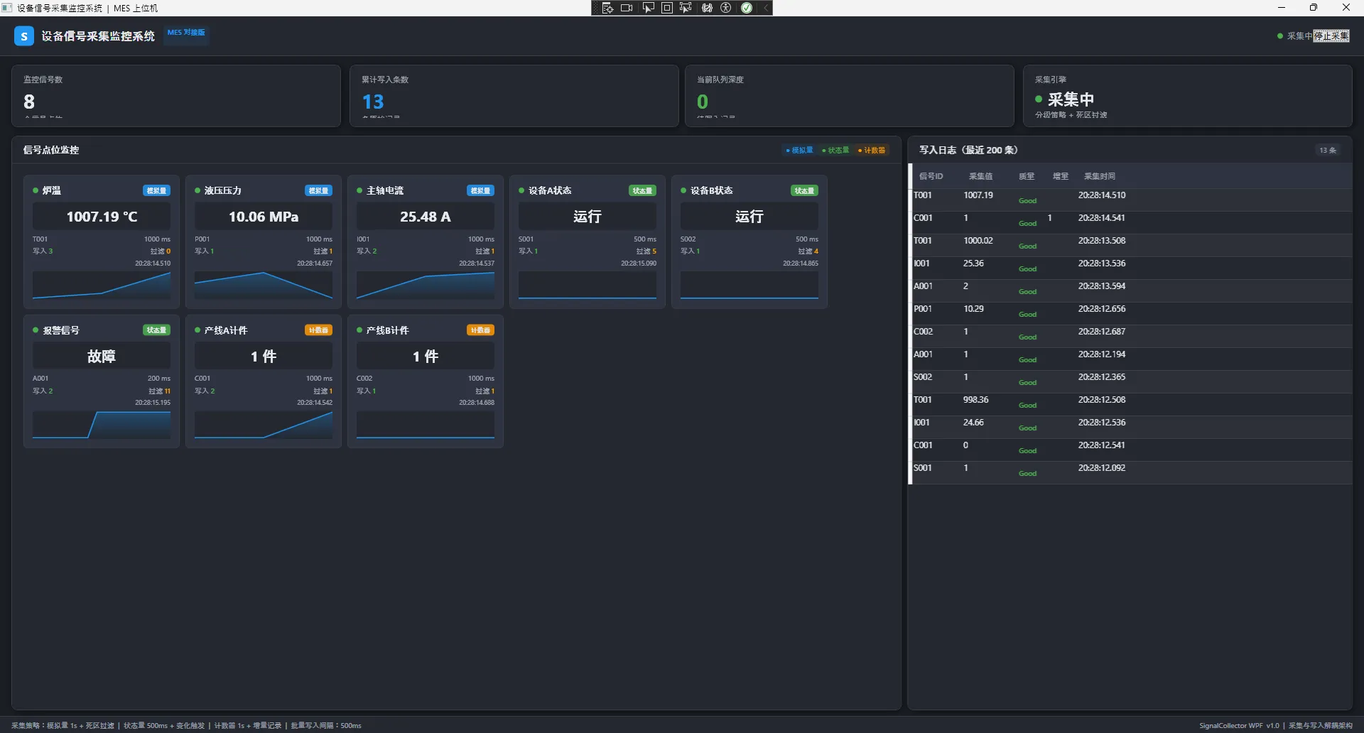The width and height of the screenshot is (1364, 733).
Task: Click the 计数器 tag on 产线A计件 card
Action: tap(318, 330)
